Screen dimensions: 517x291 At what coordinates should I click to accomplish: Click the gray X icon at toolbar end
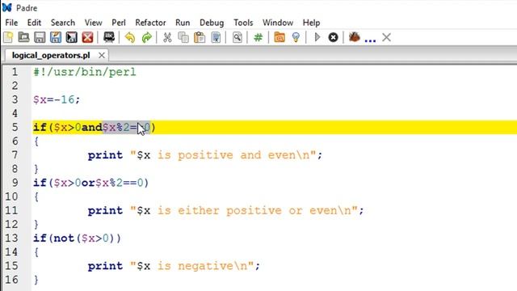click(x=386, y=37)
